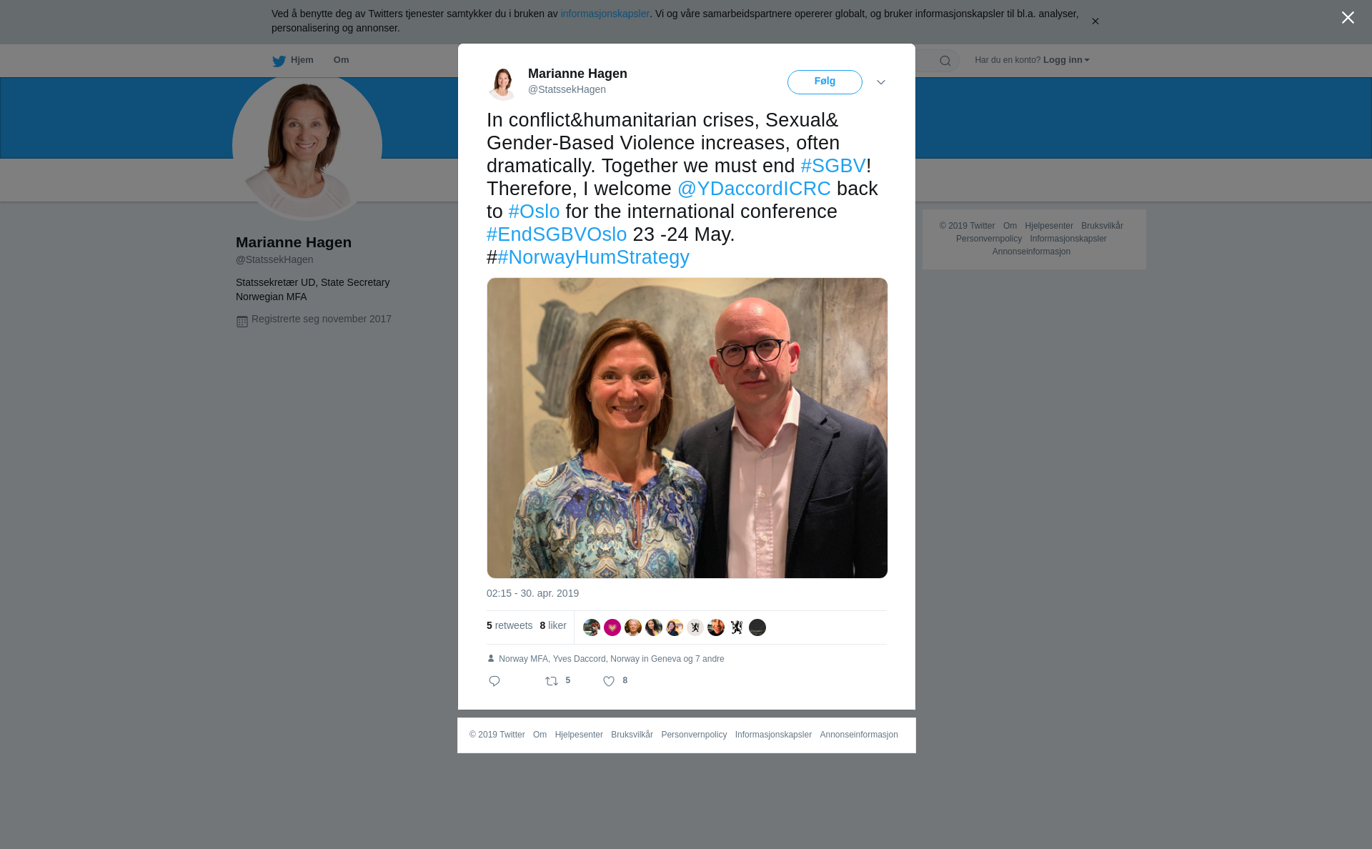Dismiss the cookie notice banner

tap(1095, 21)
